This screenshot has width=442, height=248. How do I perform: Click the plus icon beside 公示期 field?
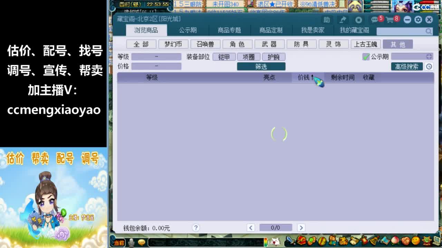429,56
